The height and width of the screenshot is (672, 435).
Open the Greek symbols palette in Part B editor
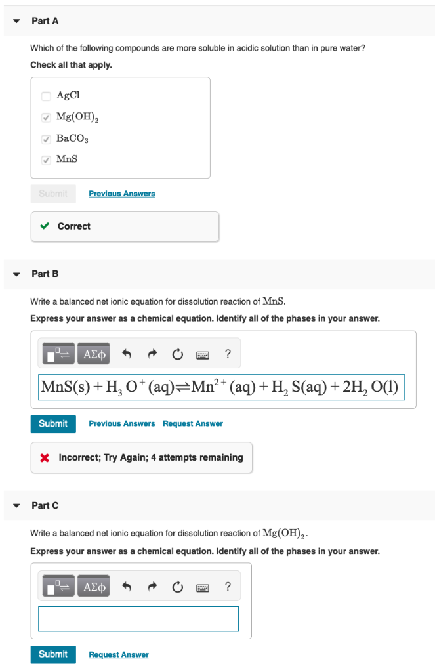[93, 354]
